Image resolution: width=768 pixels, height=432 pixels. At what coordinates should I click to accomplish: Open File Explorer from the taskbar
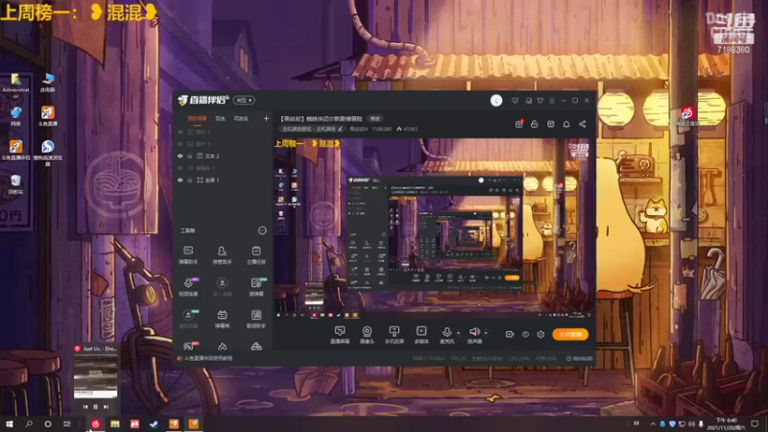tap(115, 423)
